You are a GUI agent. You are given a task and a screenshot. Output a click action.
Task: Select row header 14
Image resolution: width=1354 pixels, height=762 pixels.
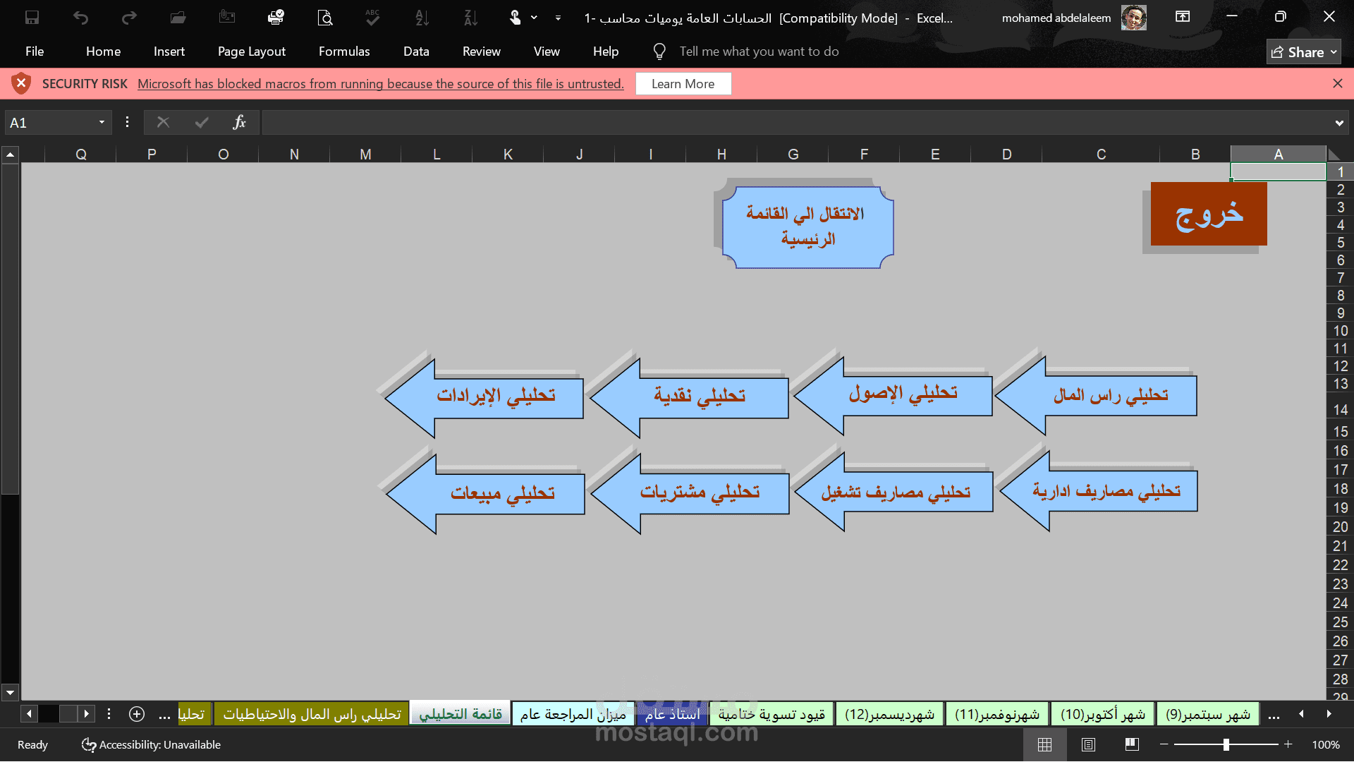(x=1340, y=410)
